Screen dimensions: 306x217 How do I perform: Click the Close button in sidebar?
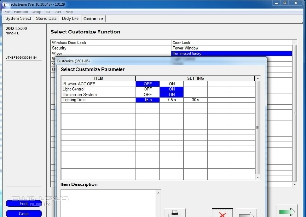click(x=23, y=214)
